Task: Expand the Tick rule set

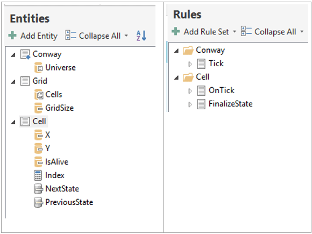Action: coord(190,64)
